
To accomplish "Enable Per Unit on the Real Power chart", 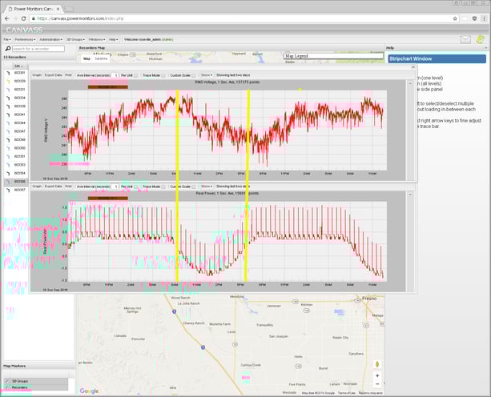I will tap(136, 186).
